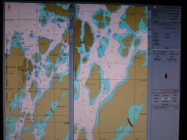Click the B icon in right chart toolbar
Image resolution: width=187 pixels, height=140 pixels.
pyautogui.click(x=149, y=54)
